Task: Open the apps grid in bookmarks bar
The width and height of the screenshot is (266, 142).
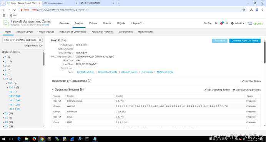Action: coord(4,15)
